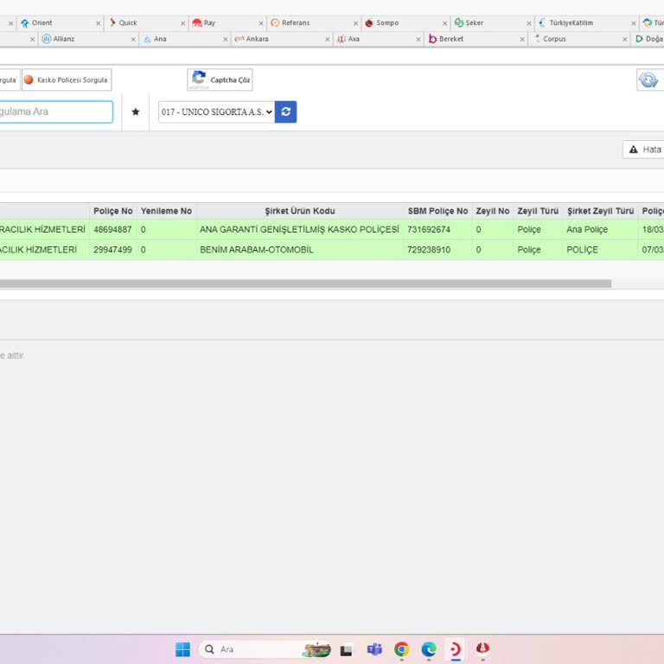Viewport: 664px width, 664px height.
Task: Launch Google Chrome from the taskbar
Action: point(401,649)
